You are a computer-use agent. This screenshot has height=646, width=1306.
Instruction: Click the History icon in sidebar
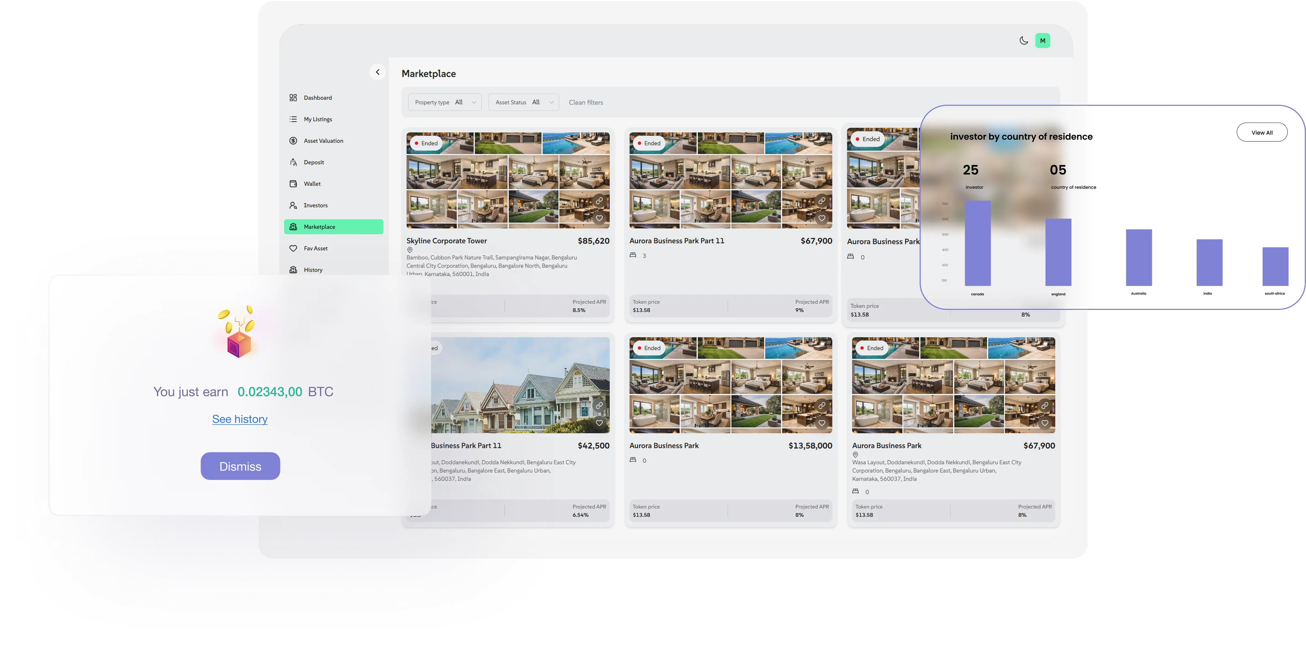point(293,270)
